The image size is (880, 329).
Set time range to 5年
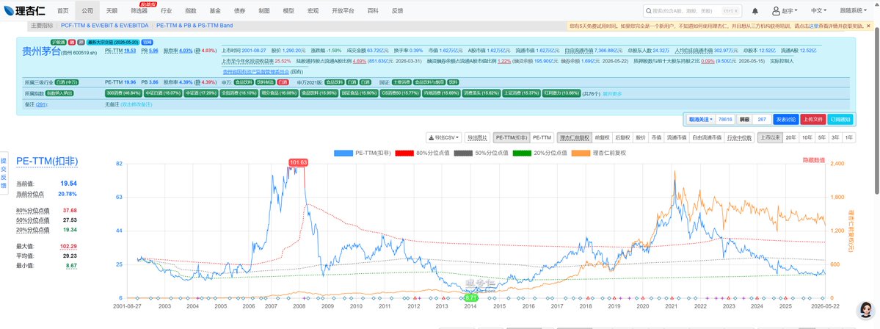point(821,137)
